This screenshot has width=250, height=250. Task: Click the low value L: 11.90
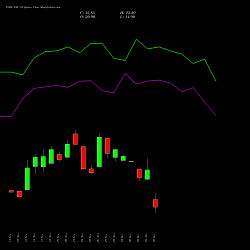pos(127,17)
